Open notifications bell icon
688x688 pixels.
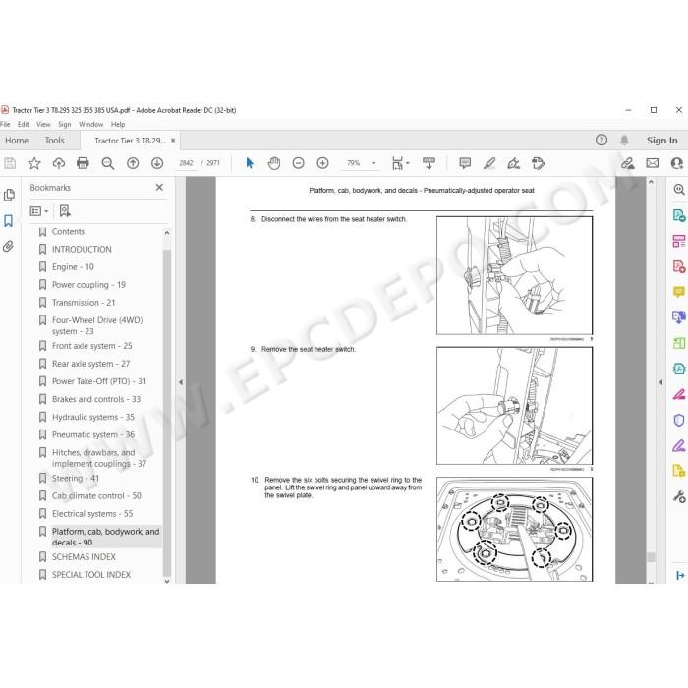[624, 140]
